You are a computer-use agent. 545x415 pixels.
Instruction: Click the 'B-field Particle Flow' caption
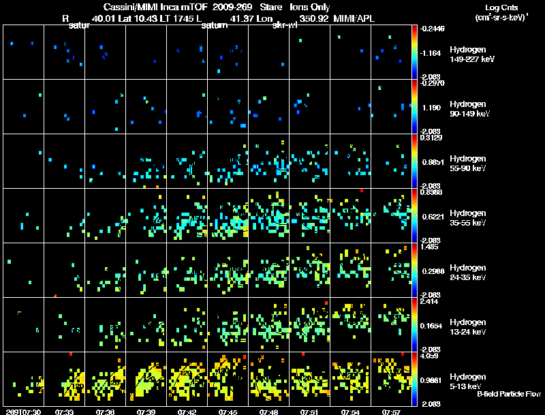coord(509,394)
